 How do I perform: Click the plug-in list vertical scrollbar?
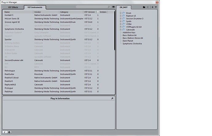click(x=115, y=30)
